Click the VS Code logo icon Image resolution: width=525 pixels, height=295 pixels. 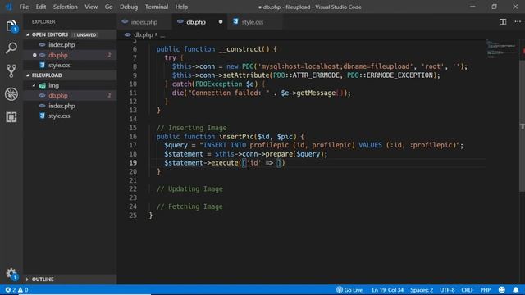tap(9, 7)
